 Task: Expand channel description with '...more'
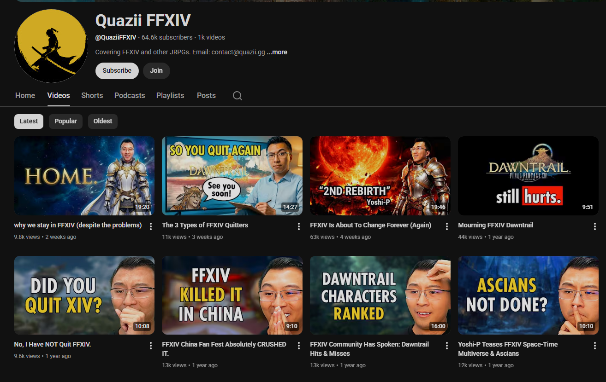[277, 52]
